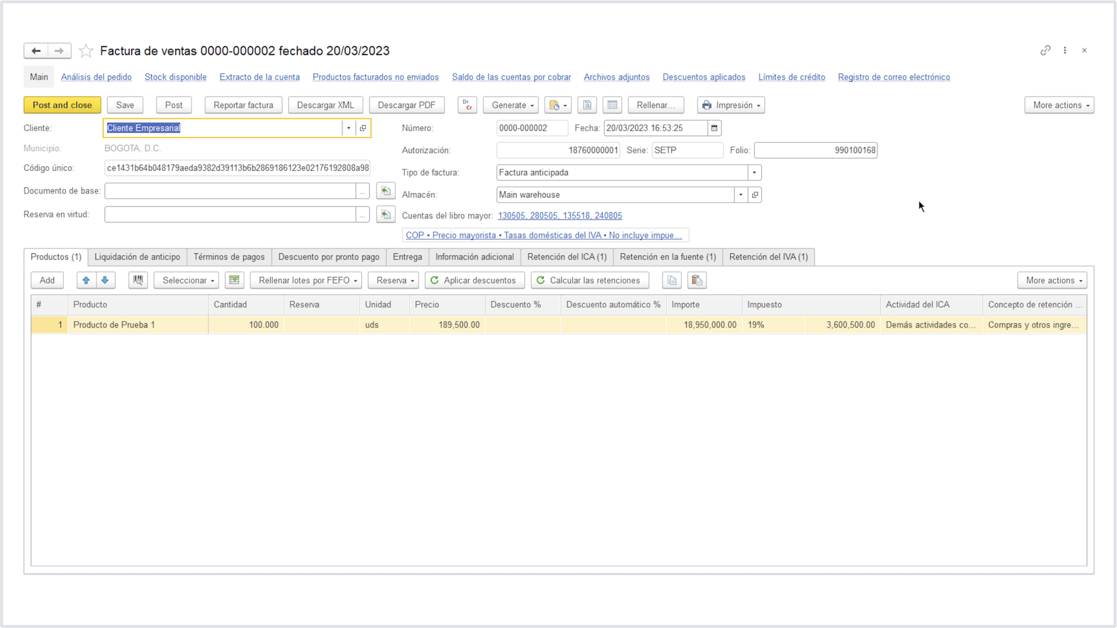Expand the Tipo de factura dropdown
The image size is (1117, 628).
coord(754,173)
